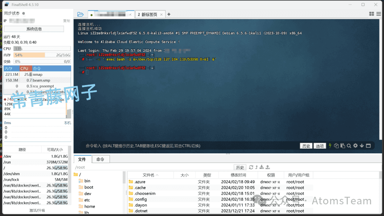The height and width of the screenshot is (216, 384).
Task: Sort files by 大小 column header
Action: [185, 175]
